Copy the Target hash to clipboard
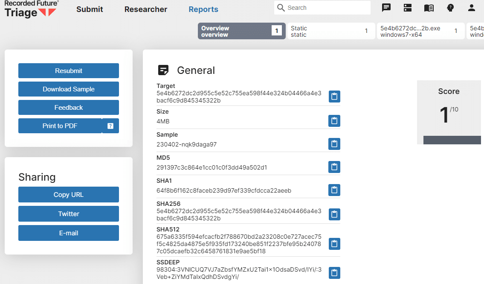Image resolution: width=484 pixels, height=284 pixels. [x=334, y=97]
